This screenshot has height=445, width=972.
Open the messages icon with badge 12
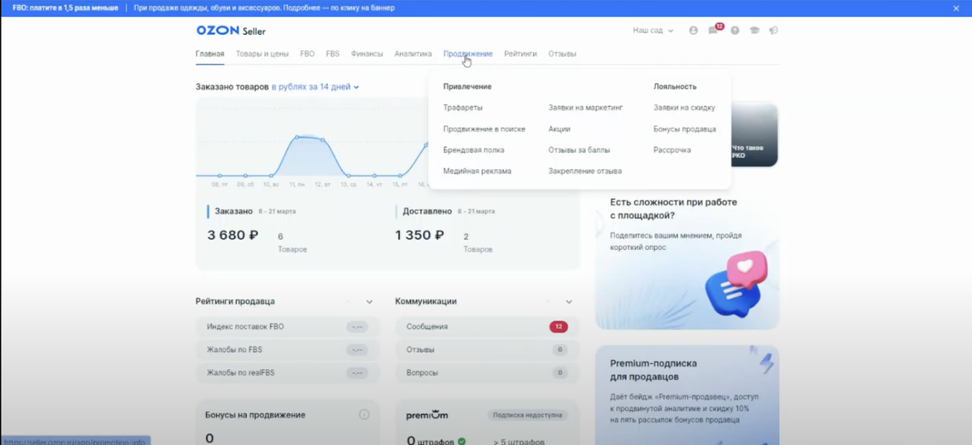[714, 30]
